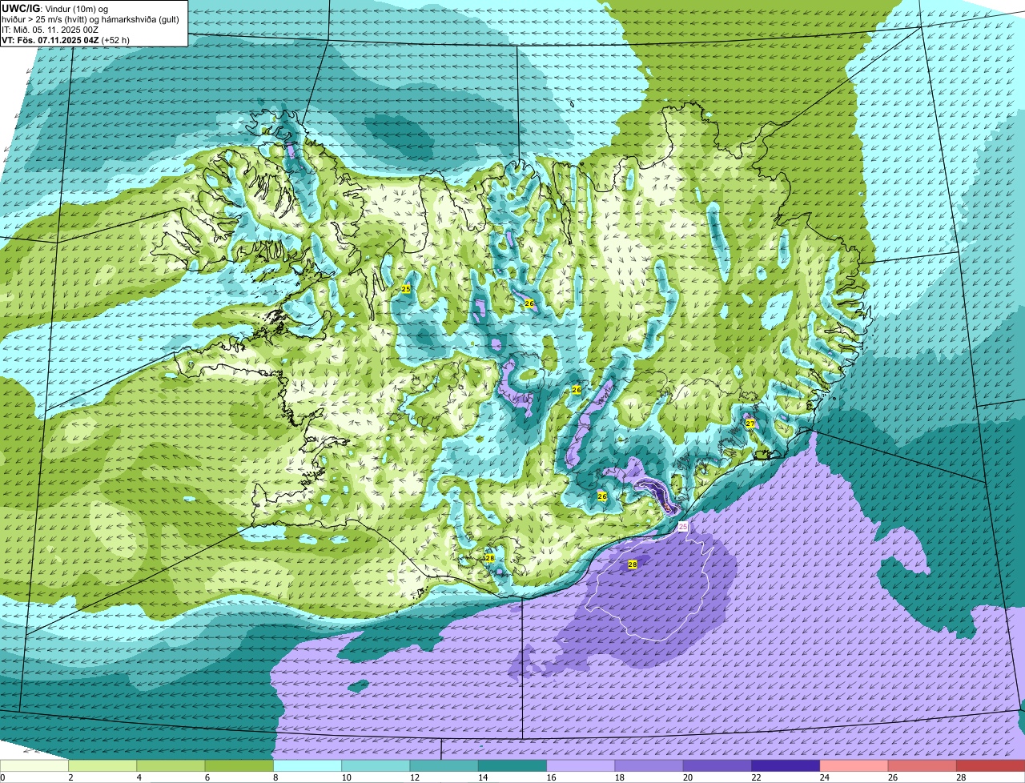Click the cream 0–2 m/s legend swatch
The height and width of the screenshot is (783, 1025).
pyautogui.click(x=34, y=766)
